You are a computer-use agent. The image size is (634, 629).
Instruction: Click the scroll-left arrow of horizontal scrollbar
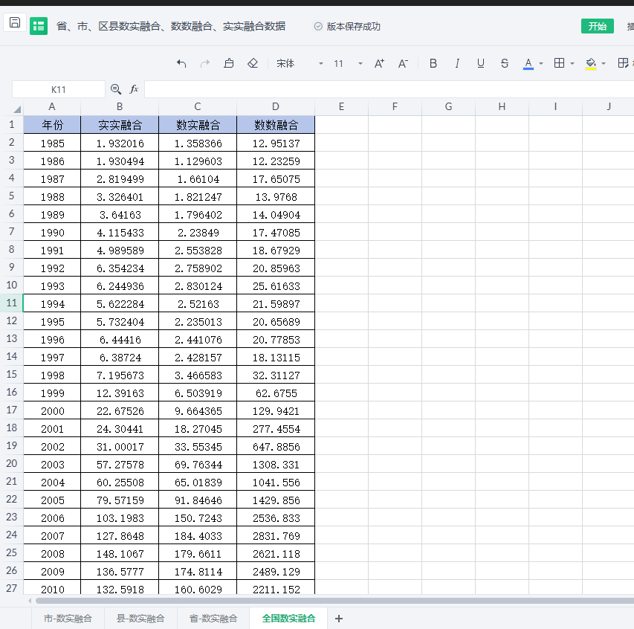(x=30, y=601)
